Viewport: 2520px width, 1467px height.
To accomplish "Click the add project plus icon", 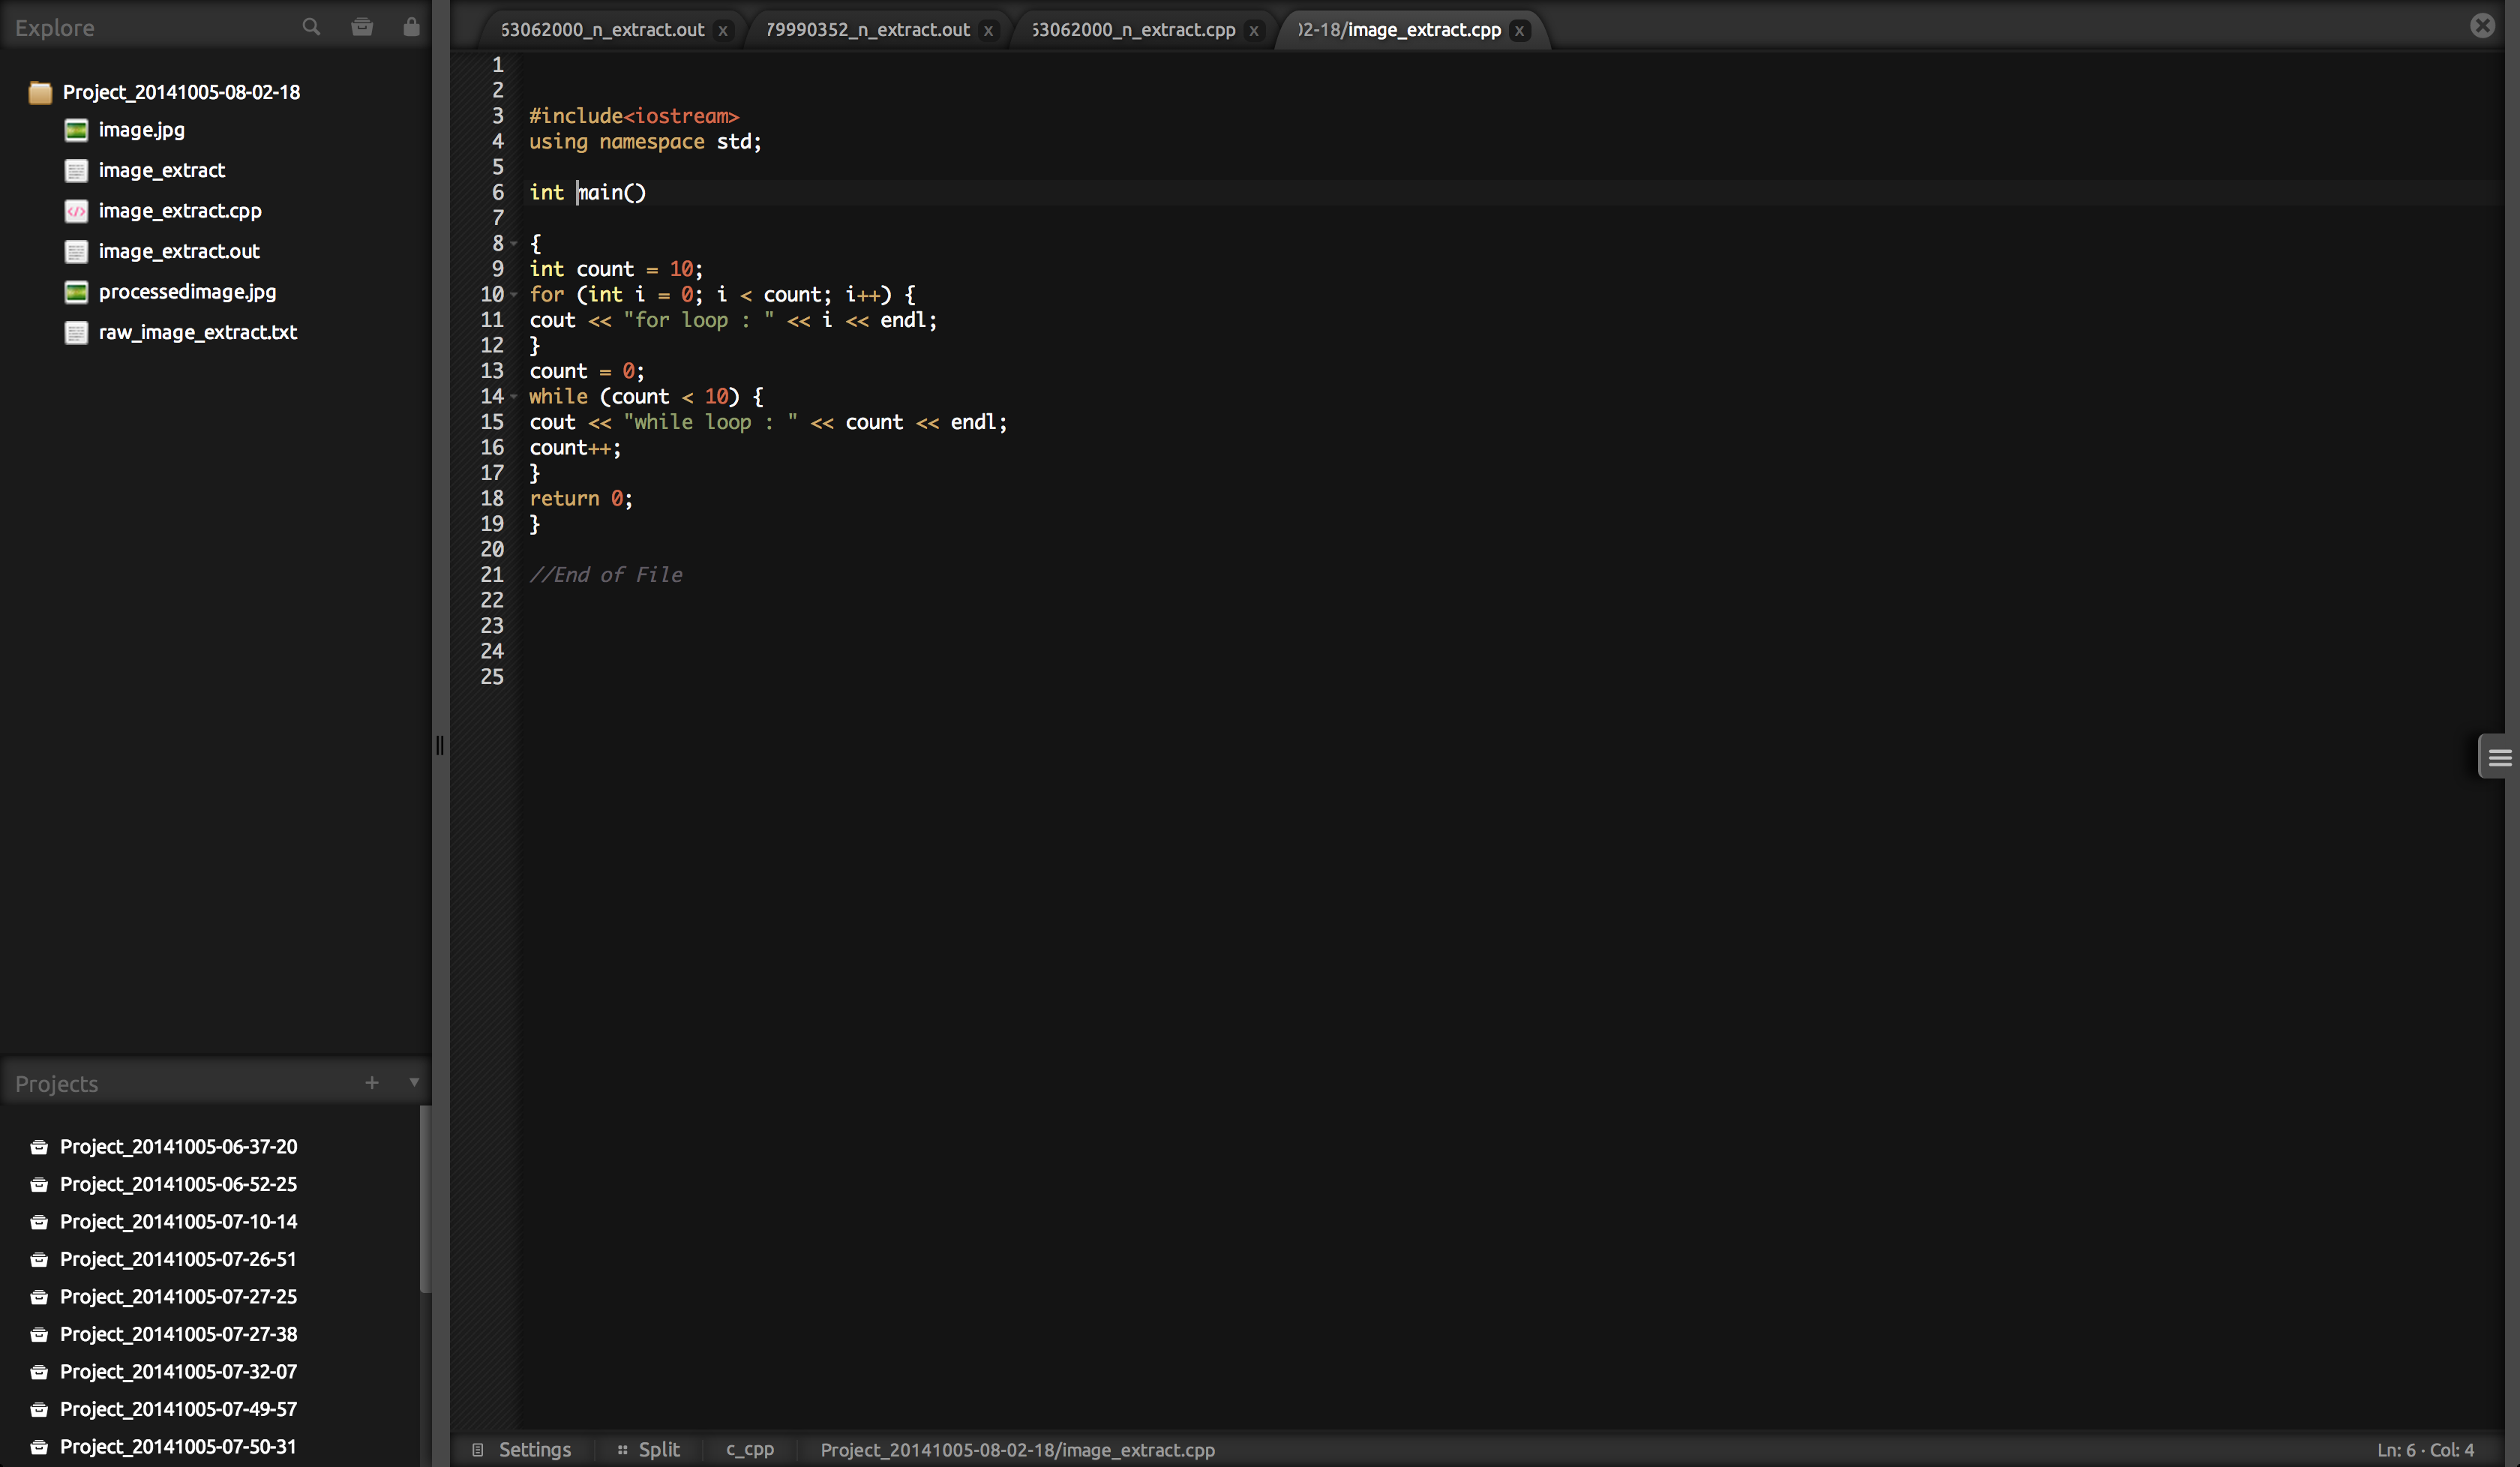I will coord(372,1082).
